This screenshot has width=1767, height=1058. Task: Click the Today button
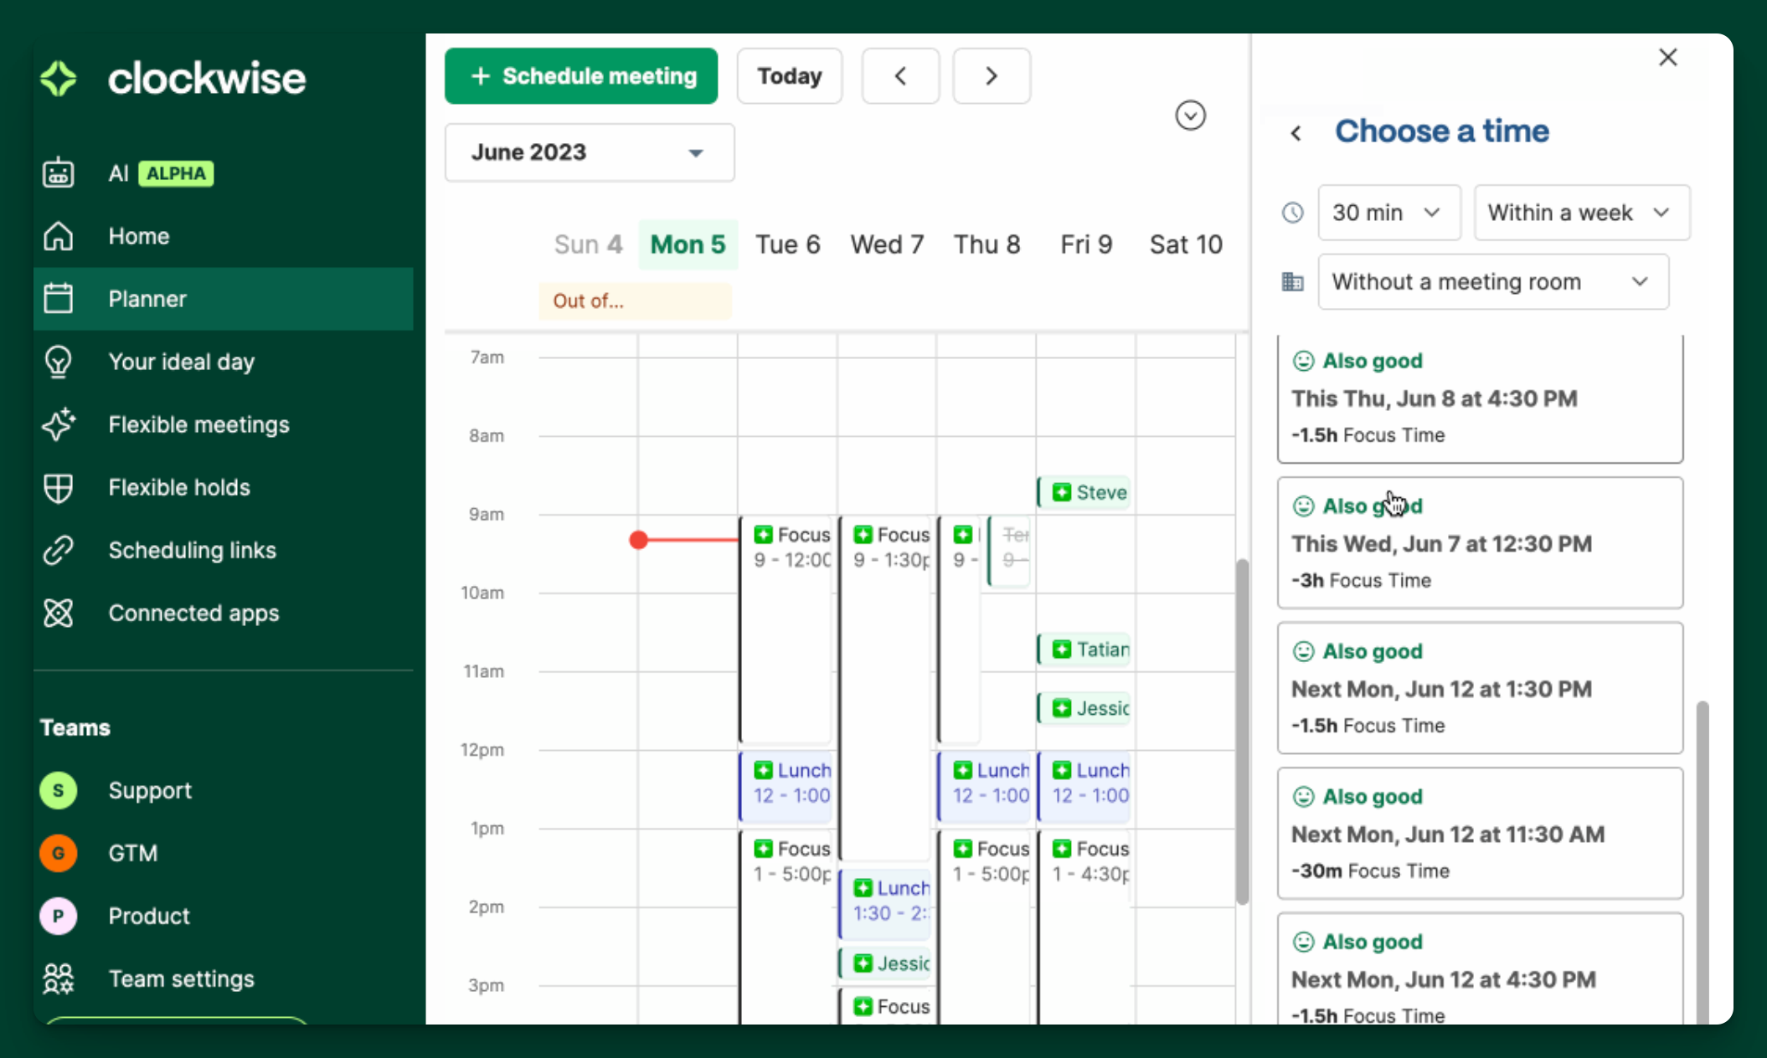coord(790,76)
